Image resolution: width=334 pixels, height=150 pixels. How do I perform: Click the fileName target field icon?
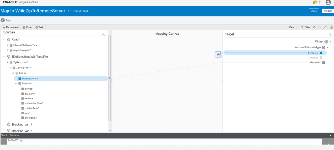321,53
